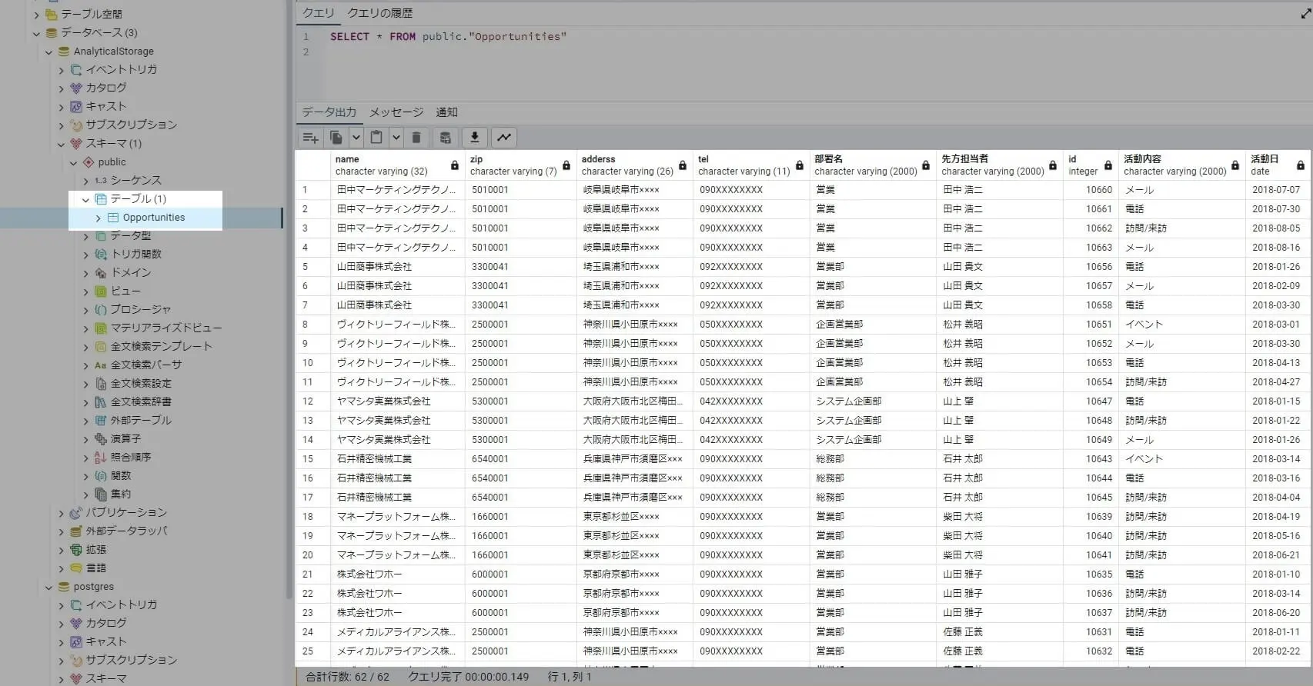Collapse the テーブル (1) tree node
The image size is (1313, 686).
coord(85,199)
